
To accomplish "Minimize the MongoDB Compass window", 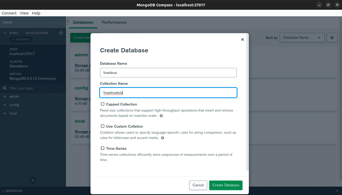I will pyautogui.click(x=320, y=5).
